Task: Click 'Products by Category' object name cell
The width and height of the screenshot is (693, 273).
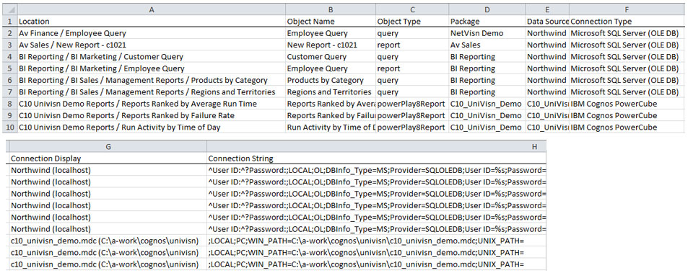Action: pos(331,80)
